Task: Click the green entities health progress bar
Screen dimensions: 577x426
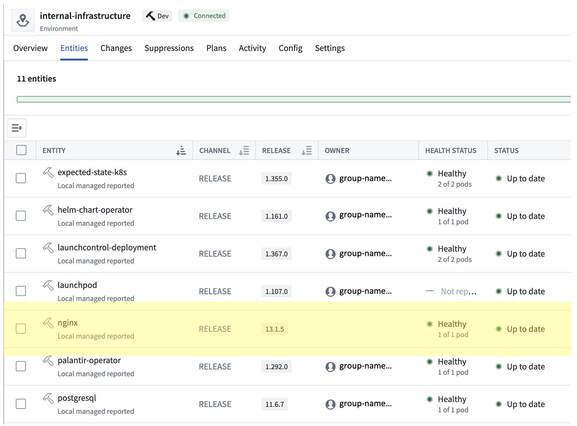Action: [294, 99]
